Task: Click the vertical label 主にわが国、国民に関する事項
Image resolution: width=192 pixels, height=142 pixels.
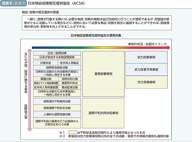Action: (26, 73)
